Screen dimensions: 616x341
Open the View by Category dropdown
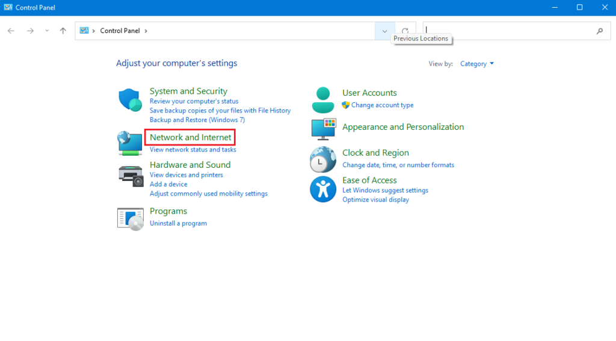point(476,64)
